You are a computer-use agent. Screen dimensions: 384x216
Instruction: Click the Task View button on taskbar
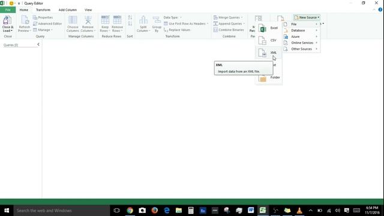(x=117, y=211)
